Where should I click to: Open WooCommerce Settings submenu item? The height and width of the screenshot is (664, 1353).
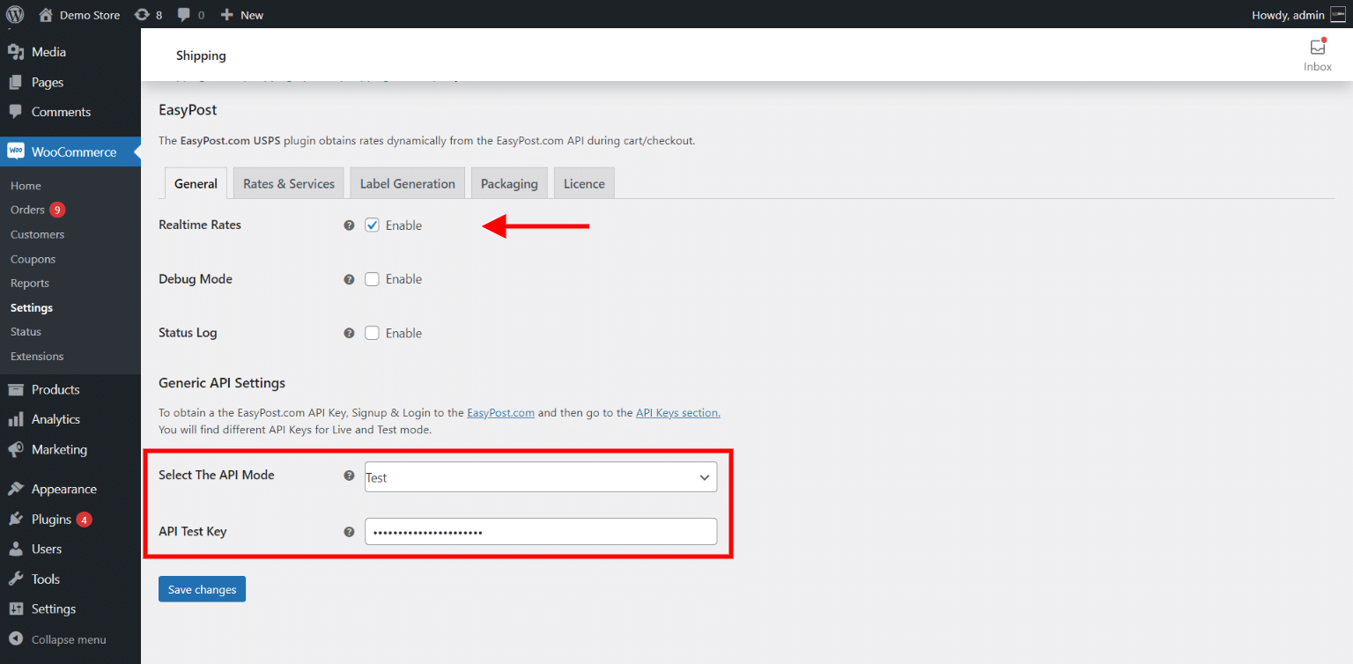32,307
